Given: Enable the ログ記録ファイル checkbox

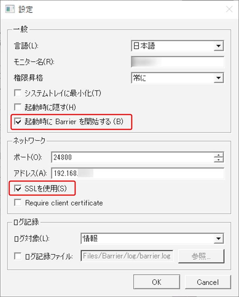Looking at the screenshot, I should point(18,256).
